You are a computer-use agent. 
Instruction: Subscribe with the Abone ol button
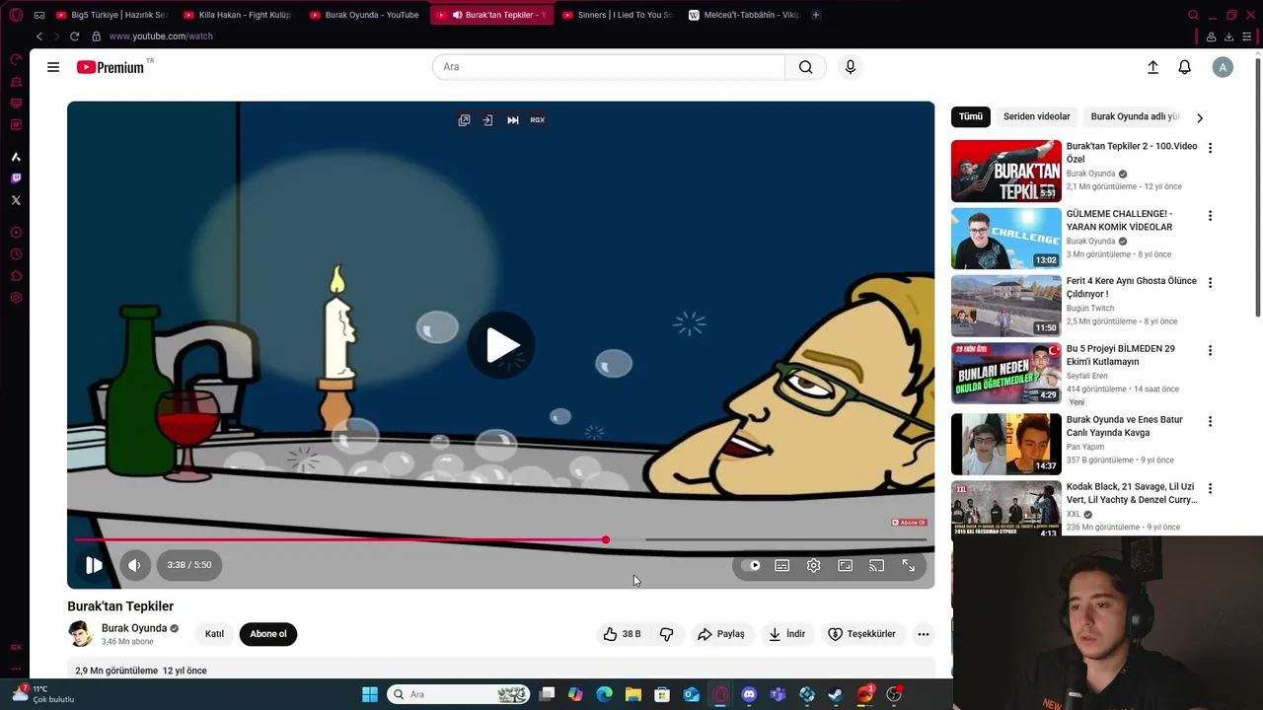click(267, 634)
